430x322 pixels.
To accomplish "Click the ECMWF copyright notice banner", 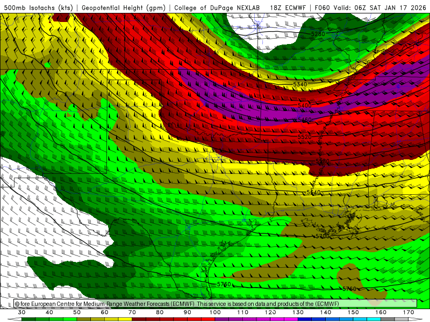I will [x=216, y=304].
